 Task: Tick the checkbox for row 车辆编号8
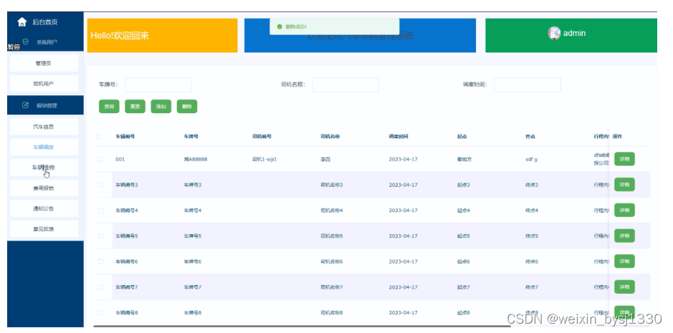tap(101, 312)
